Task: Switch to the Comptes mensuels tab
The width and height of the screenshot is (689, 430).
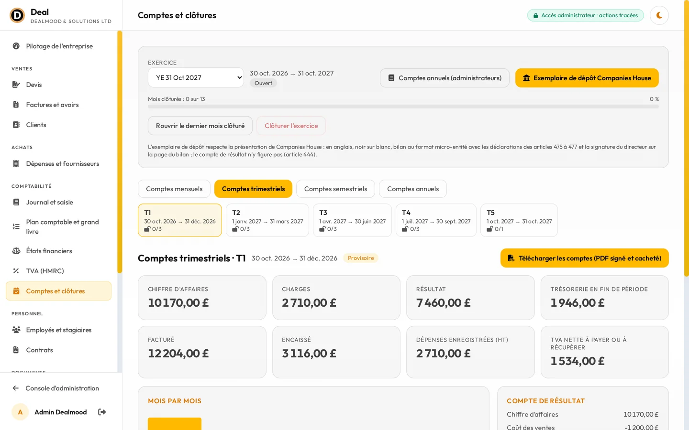Action: point(174,189)
